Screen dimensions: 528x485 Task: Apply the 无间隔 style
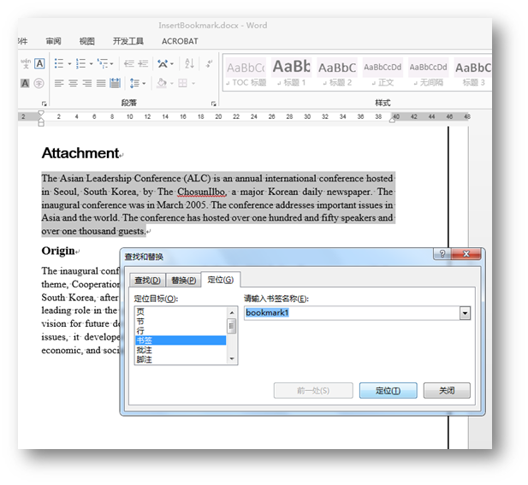(x=429, y=73)
